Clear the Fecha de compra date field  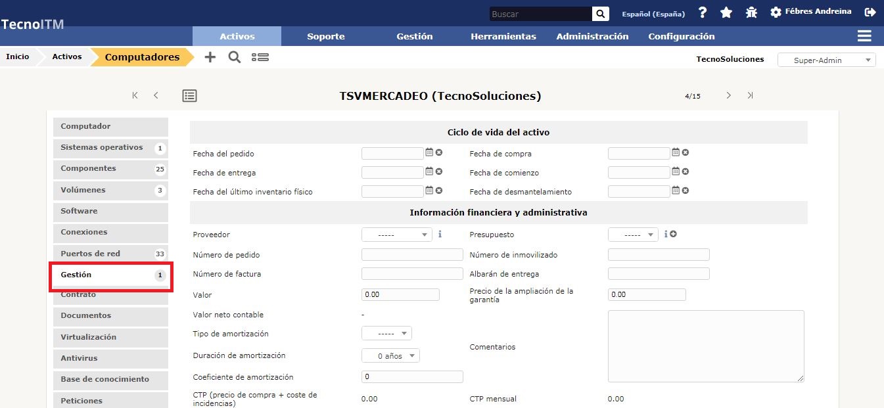pyautogui.click(x=685, y=152)
